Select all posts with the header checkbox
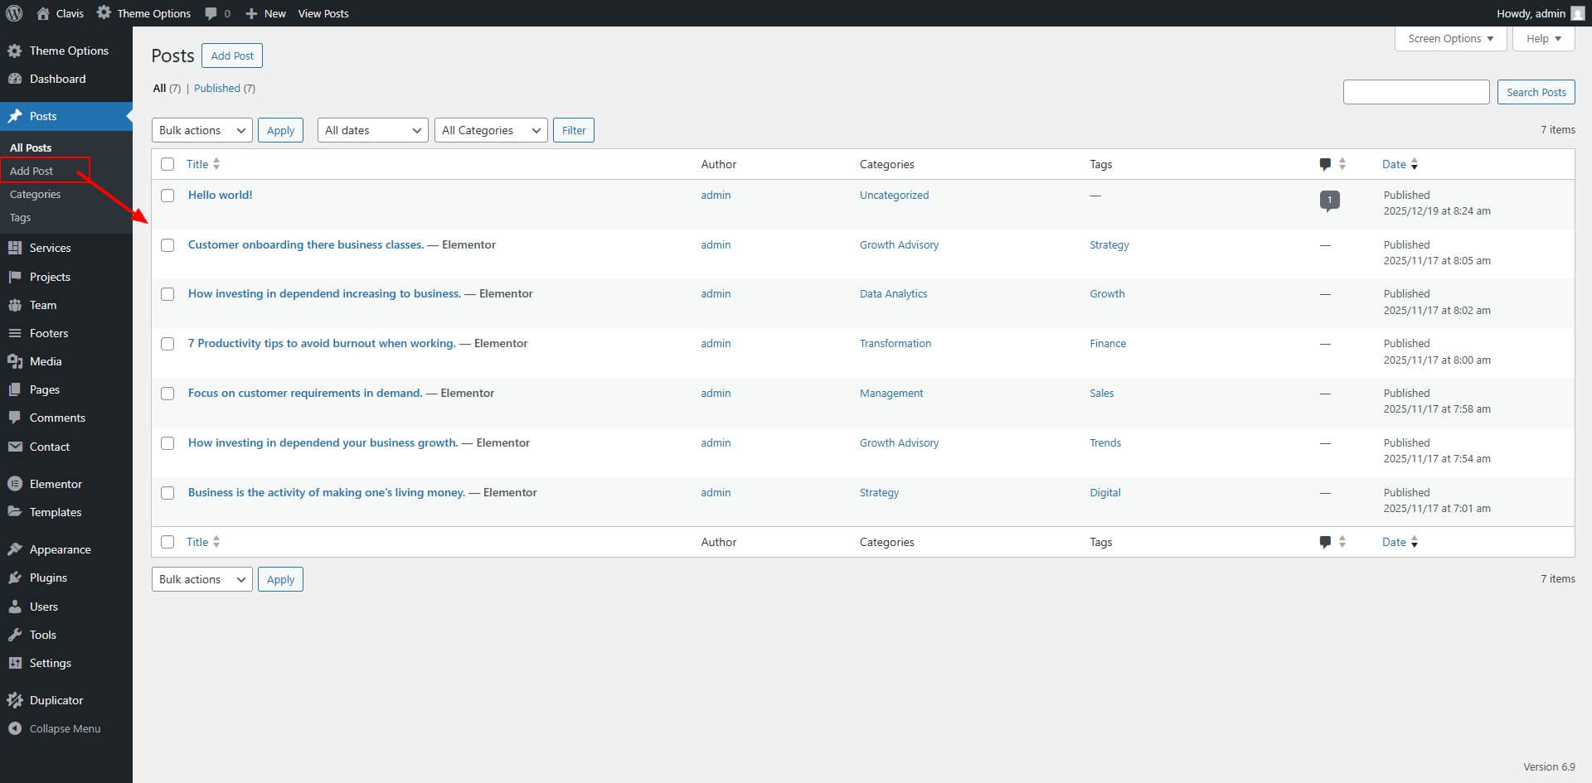 167,164
